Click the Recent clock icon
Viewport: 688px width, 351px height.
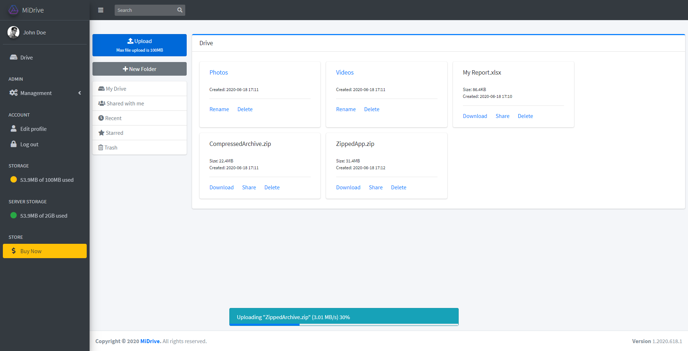coord(101,118)
